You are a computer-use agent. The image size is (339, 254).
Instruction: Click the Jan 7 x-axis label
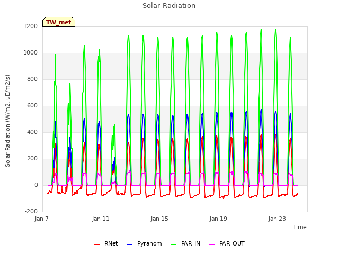(41, 219)
